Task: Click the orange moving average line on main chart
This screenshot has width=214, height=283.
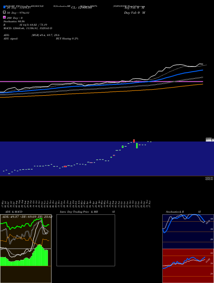Action: pos(101,92)
